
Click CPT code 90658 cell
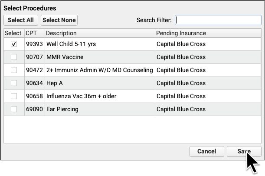[34, 96]
